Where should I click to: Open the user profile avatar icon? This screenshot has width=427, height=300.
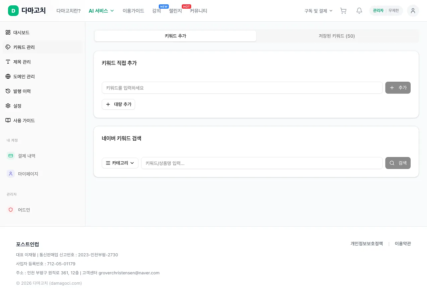click(413, 11)
